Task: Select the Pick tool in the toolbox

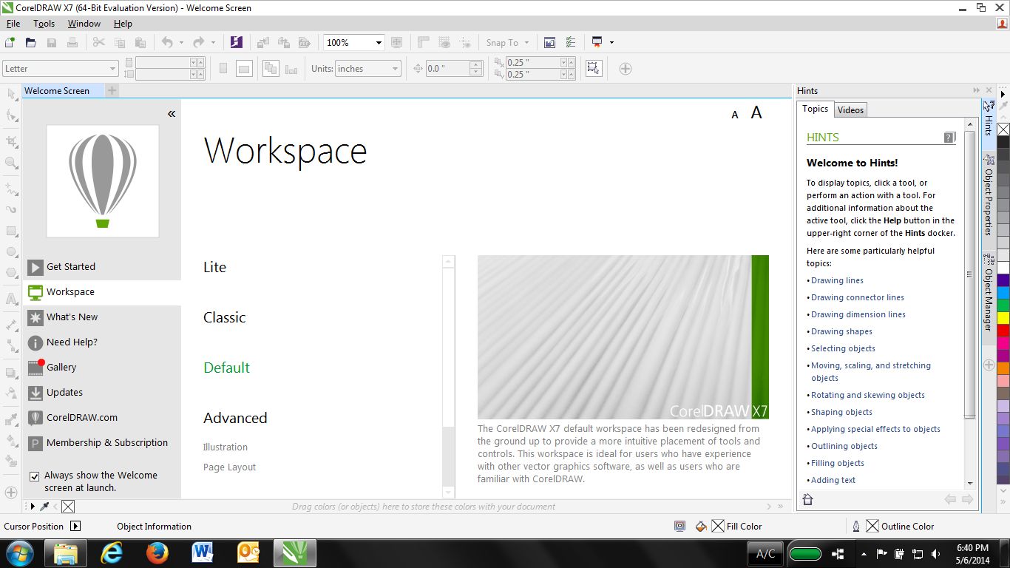Action: pyautogui.click(x=11, y=94)
